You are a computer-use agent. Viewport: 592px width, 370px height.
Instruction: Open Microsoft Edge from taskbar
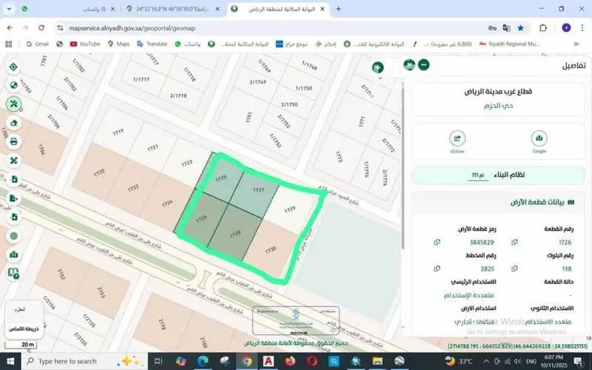pos(203,361)
